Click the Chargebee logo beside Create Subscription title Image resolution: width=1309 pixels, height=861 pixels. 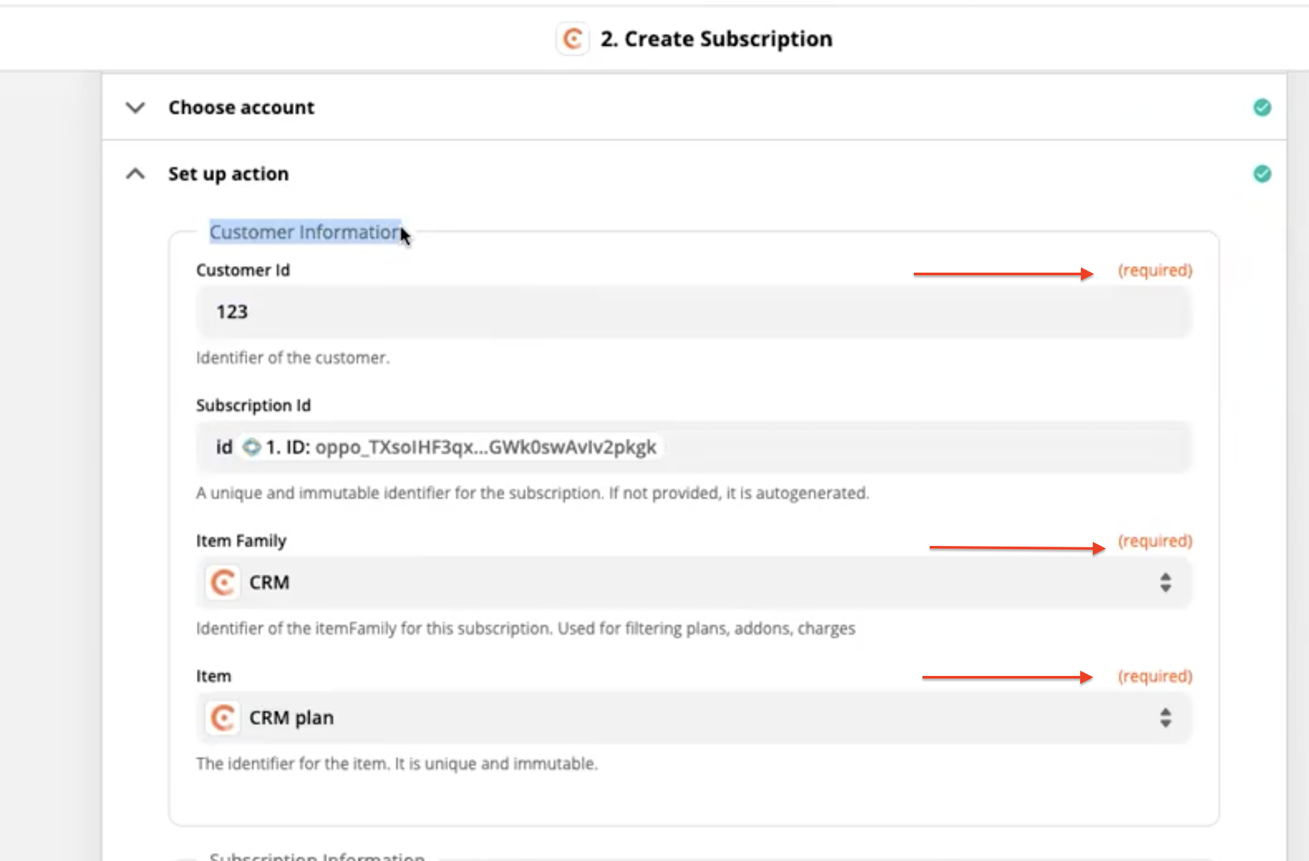[572, 39]
